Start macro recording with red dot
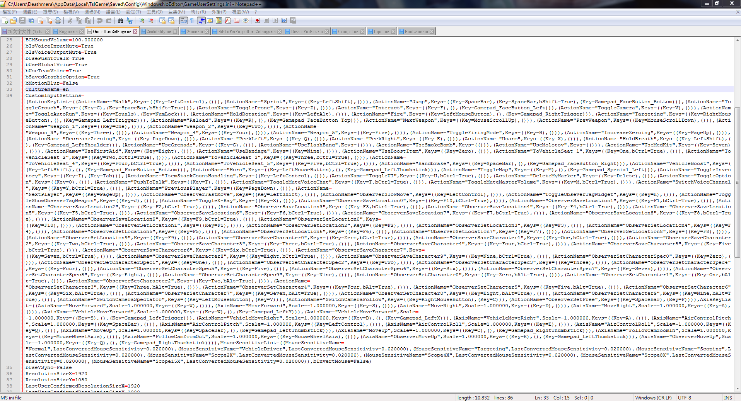 pyautogui.click(x=257, y=20)
